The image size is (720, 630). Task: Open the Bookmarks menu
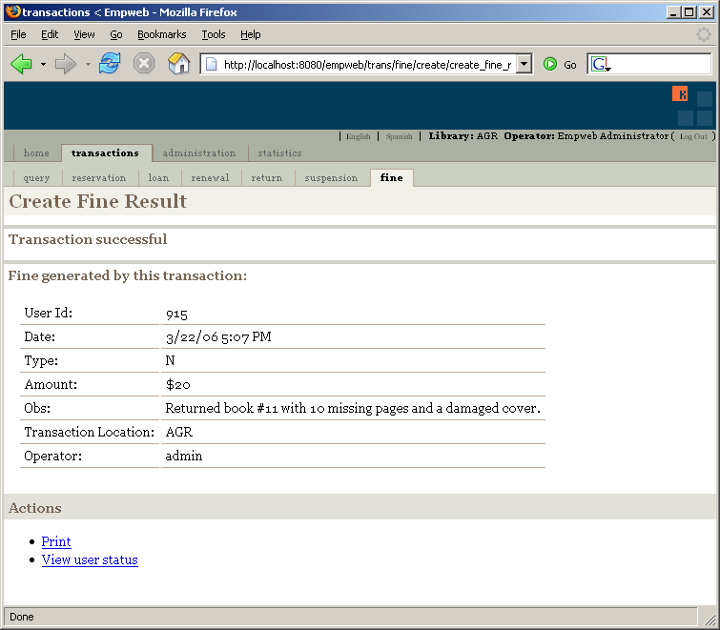click(161, 34)
